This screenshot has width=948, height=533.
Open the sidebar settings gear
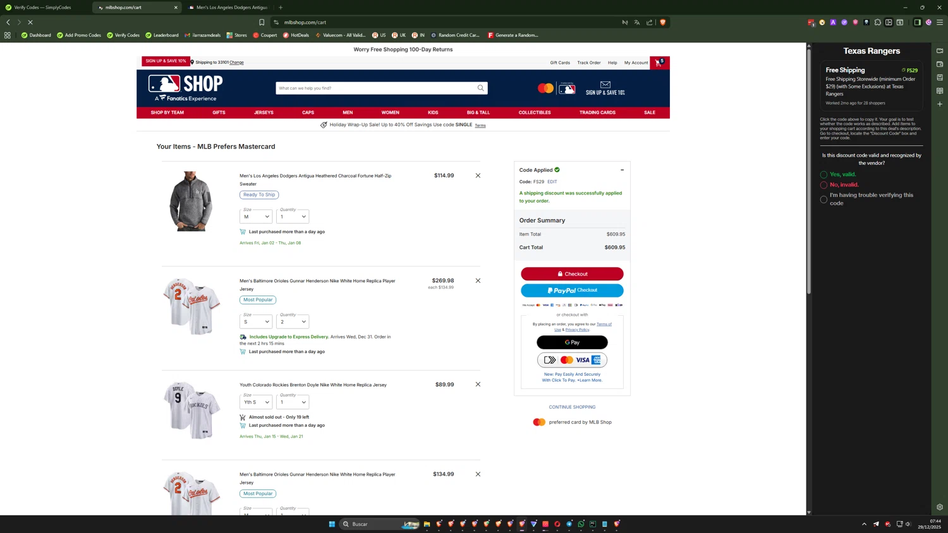(940, 507)
